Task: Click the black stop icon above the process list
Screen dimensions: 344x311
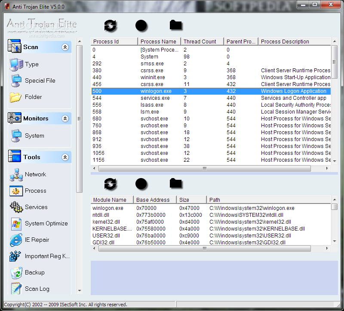Action: 141,25
